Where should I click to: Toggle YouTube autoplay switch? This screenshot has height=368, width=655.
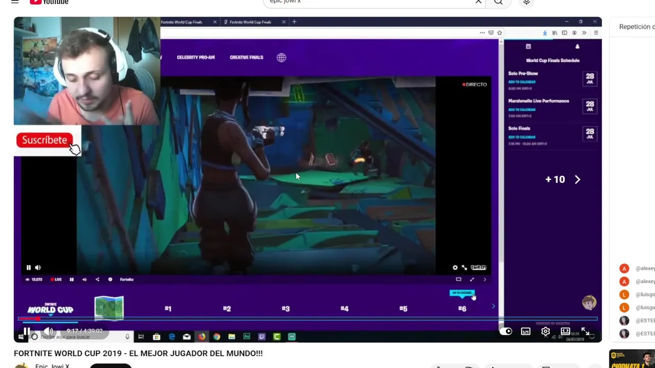click(x=506, y=331)
